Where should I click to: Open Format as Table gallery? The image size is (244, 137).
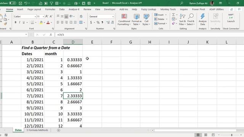(x=136, y=19)
